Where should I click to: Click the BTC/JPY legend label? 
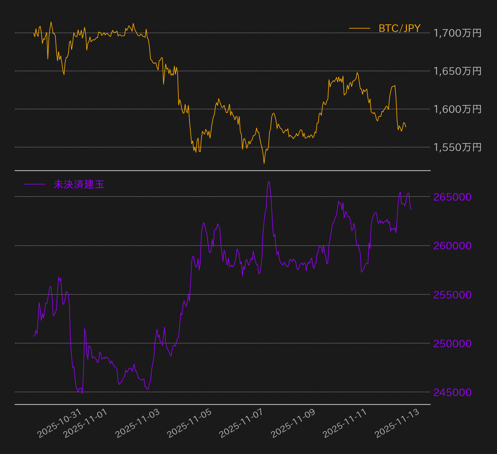pos(399,28)
